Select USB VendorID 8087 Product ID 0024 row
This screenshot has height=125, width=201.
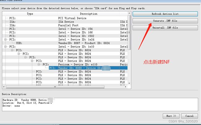coord(65,43)
